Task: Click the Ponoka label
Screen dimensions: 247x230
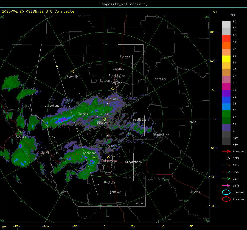Action: pos(125,56)
